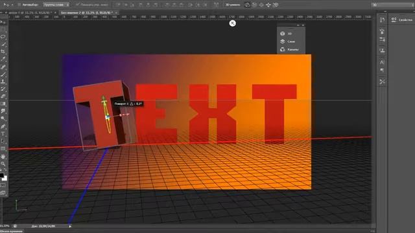Toggle the Auto-Select checkbox
The image size is (415, 233).
[19, 5]
